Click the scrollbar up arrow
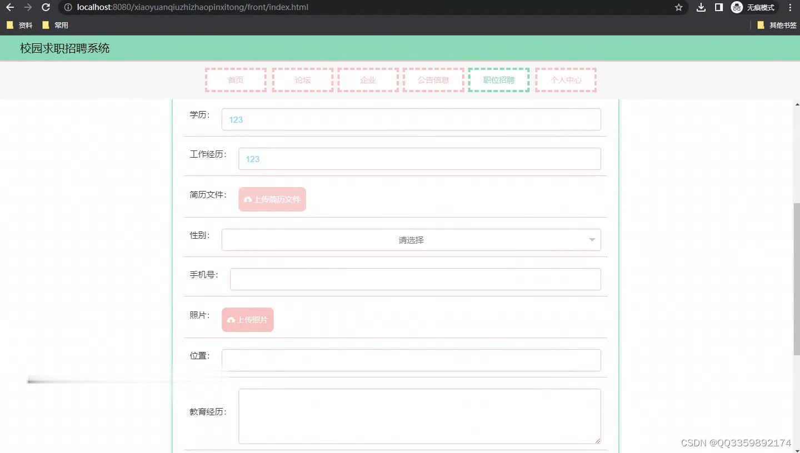 click(797, 104)
